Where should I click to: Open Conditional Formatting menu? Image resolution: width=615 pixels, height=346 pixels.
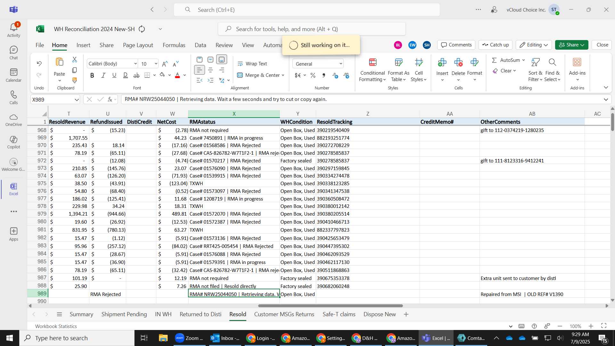[x=372, y=70]
